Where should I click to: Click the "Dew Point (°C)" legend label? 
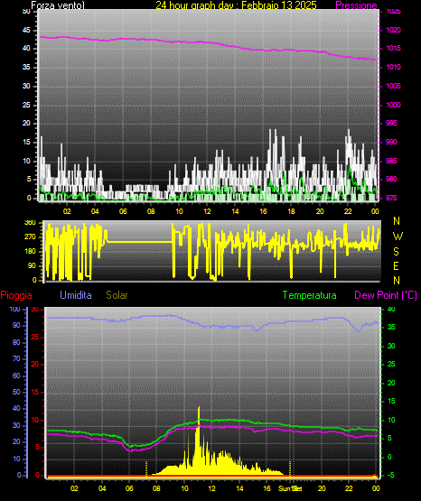coord(386,295)
